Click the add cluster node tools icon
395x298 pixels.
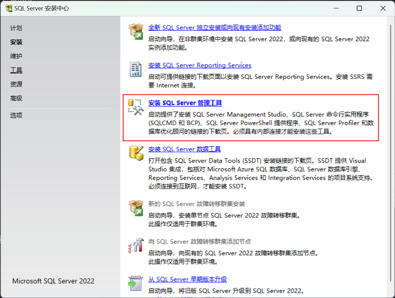coord(136,245)
